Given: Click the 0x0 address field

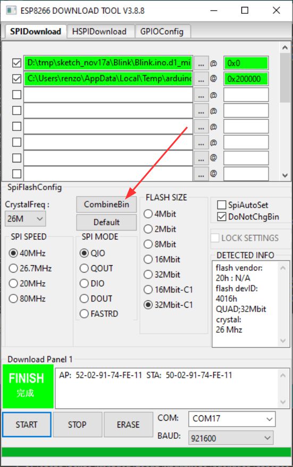Looking at the screenshot, I should tap(246, 63).
